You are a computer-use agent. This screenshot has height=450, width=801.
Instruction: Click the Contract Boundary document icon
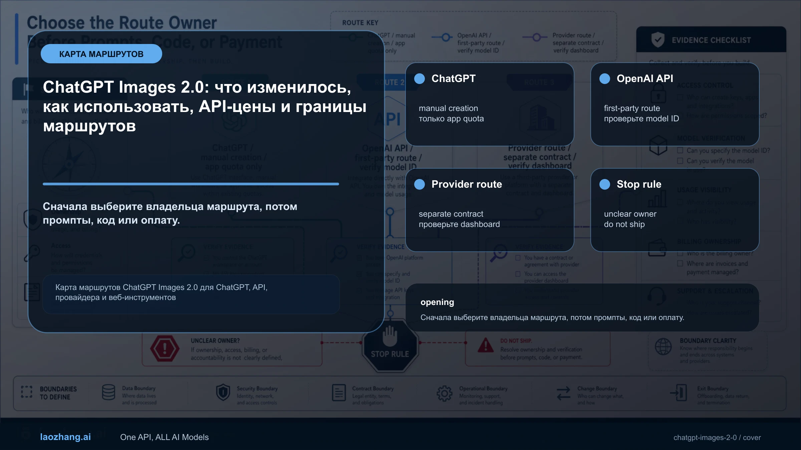[x=339, y=393]
